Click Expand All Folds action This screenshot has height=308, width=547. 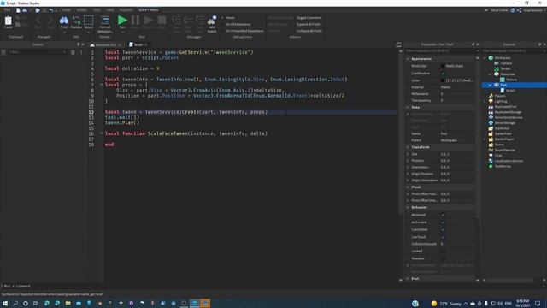pos(309,24)
